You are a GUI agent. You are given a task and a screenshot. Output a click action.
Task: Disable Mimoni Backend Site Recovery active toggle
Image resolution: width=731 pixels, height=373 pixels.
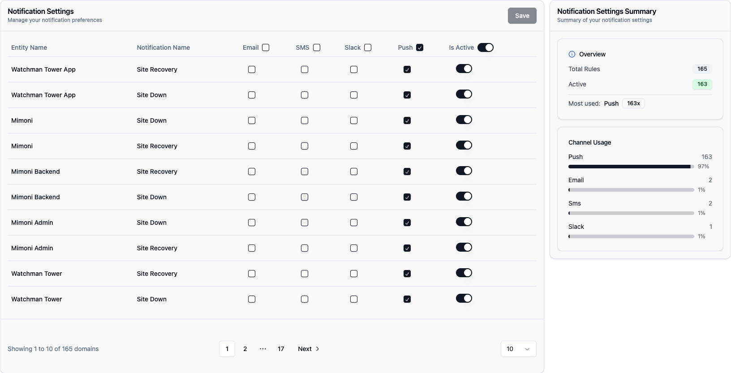coord(464,171)
